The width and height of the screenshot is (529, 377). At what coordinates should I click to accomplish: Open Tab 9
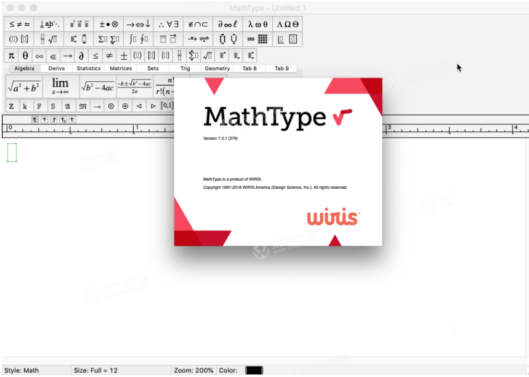(x=281, y=68)
